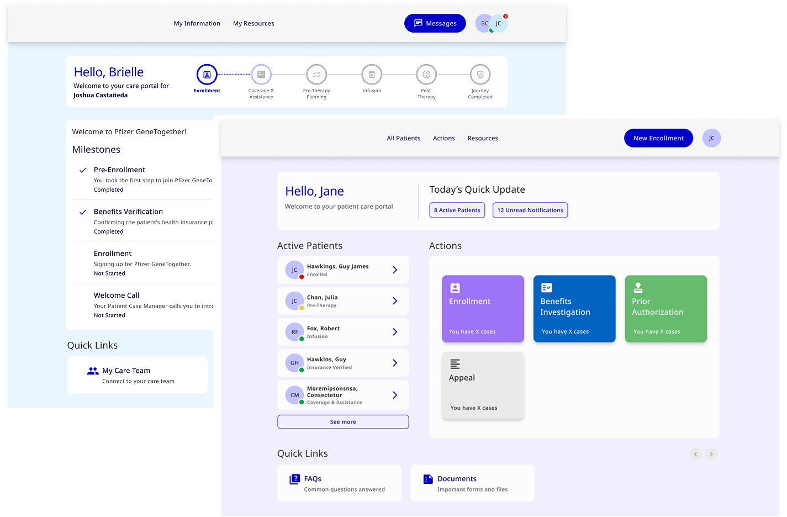The height and width of the screenshot is (517, 787).
Task: Open the JC user avatar in provider portal
Action: click(711, 138)
